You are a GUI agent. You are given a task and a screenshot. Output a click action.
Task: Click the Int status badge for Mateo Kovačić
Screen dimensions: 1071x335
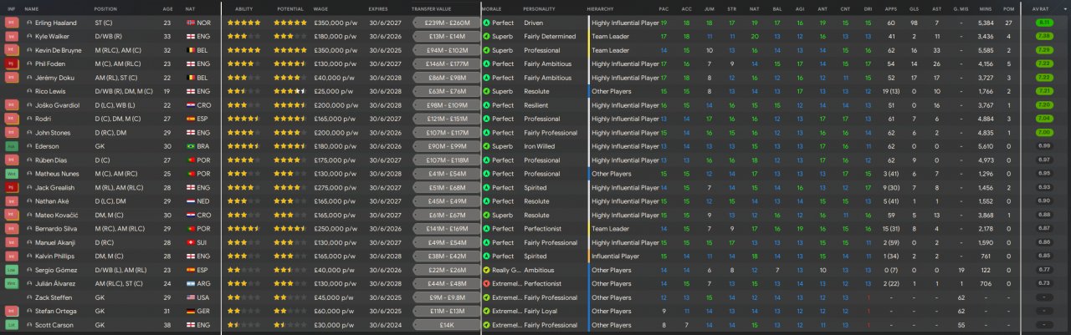(x=11, y=215)
